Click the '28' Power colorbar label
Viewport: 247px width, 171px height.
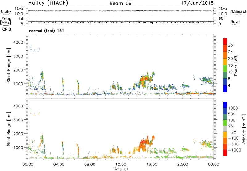coord(230,45)
